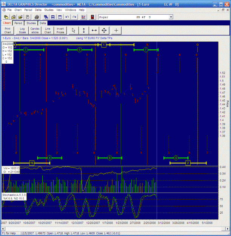Image resolution: width=231 pixels, height=236 pixels.
Task: Click the undo arrow icon
Action: 67,17
